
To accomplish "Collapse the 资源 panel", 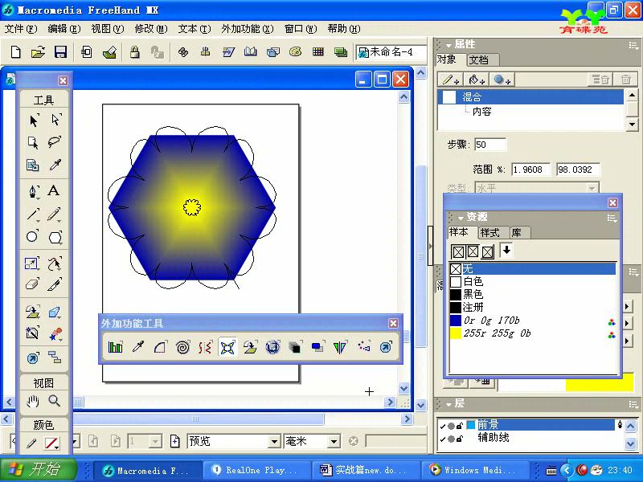I will pyautogui.click(x=461, y=218).
